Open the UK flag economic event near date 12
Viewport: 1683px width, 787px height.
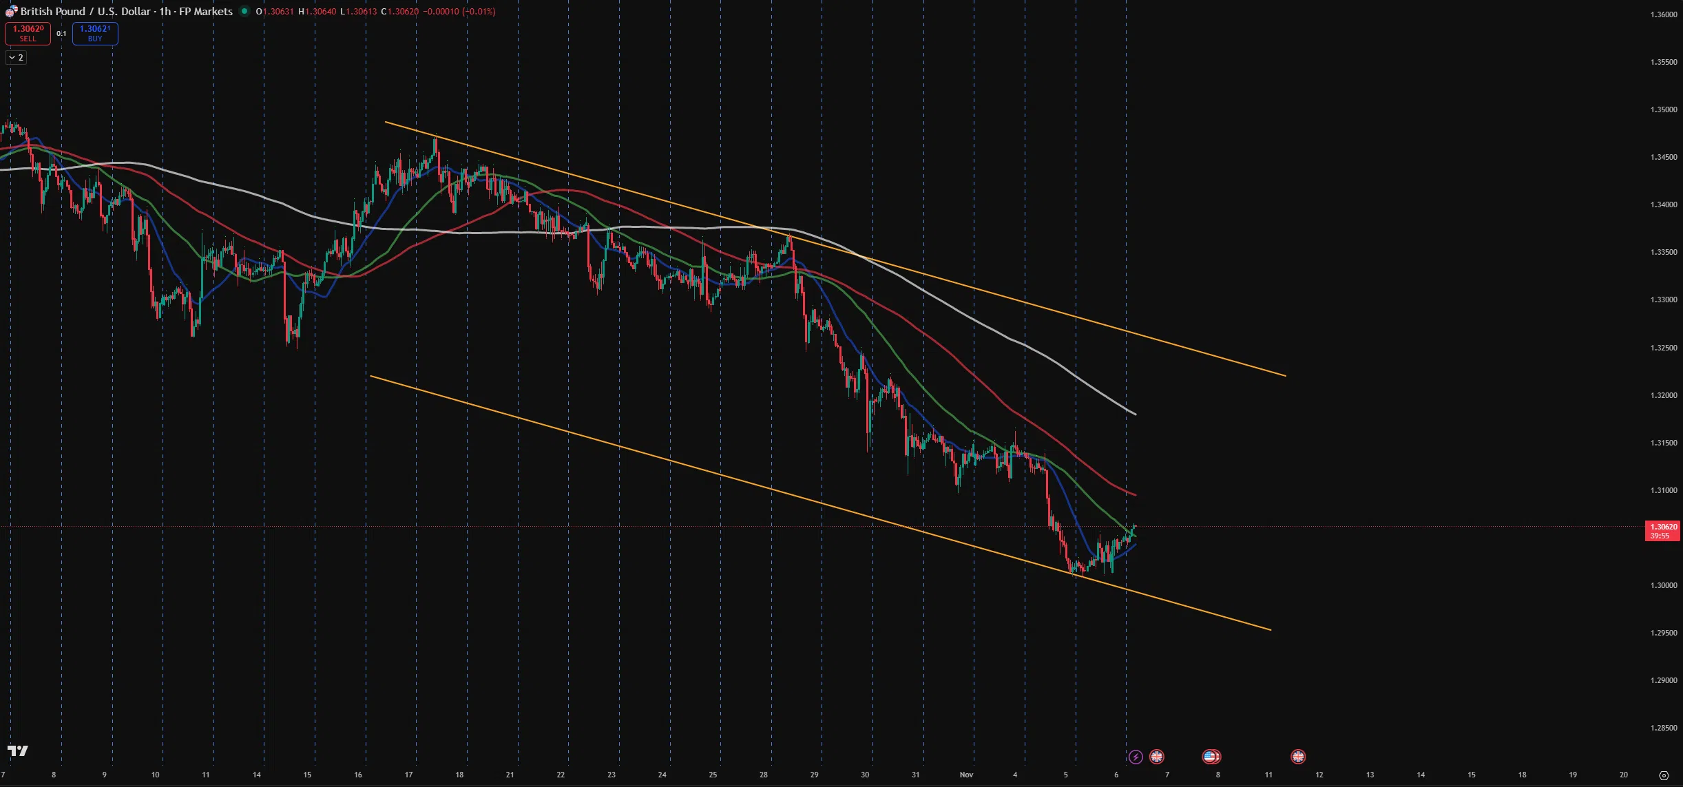[1298, 757]
